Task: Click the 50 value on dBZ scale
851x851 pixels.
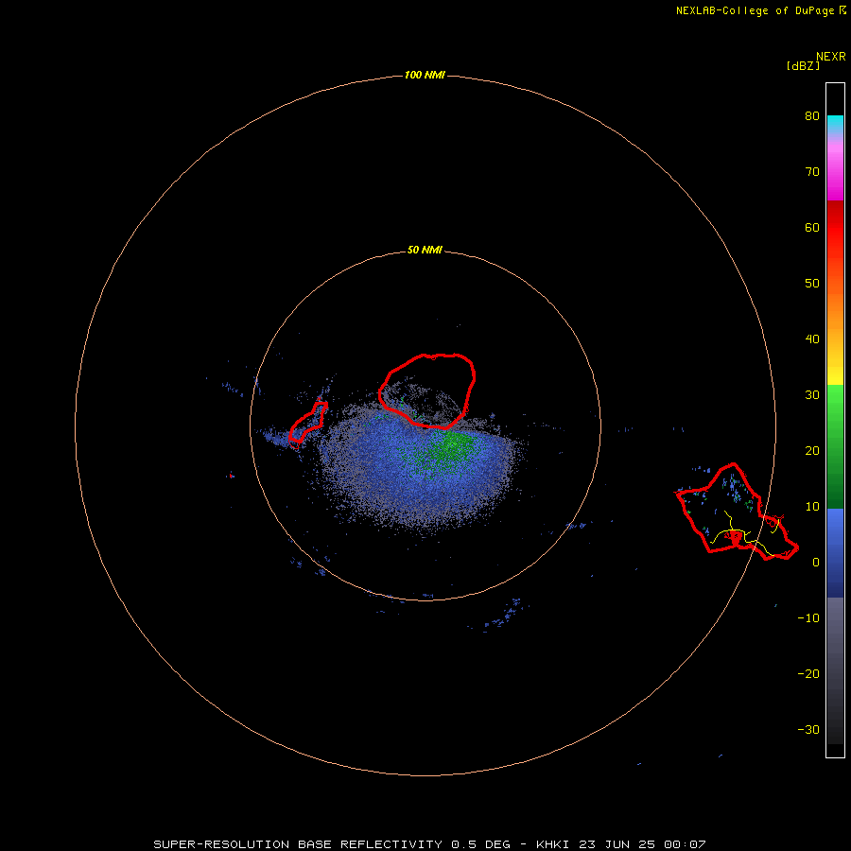Action: (812, 284)
